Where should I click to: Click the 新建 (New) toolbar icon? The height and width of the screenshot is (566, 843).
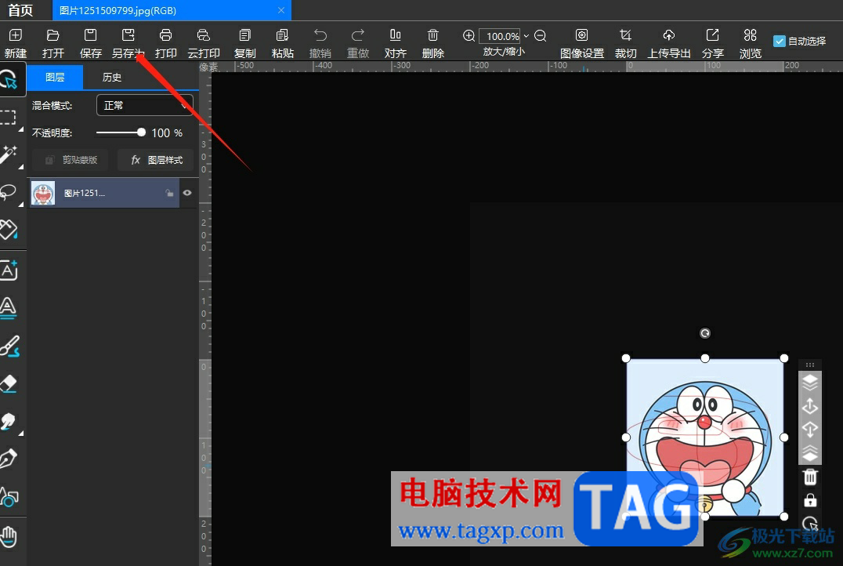coord(16,43)
